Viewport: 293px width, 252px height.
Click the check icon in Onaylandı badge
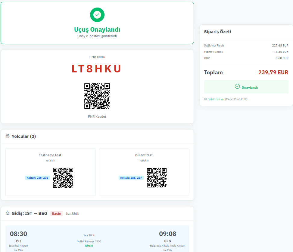tap(237, 87)
